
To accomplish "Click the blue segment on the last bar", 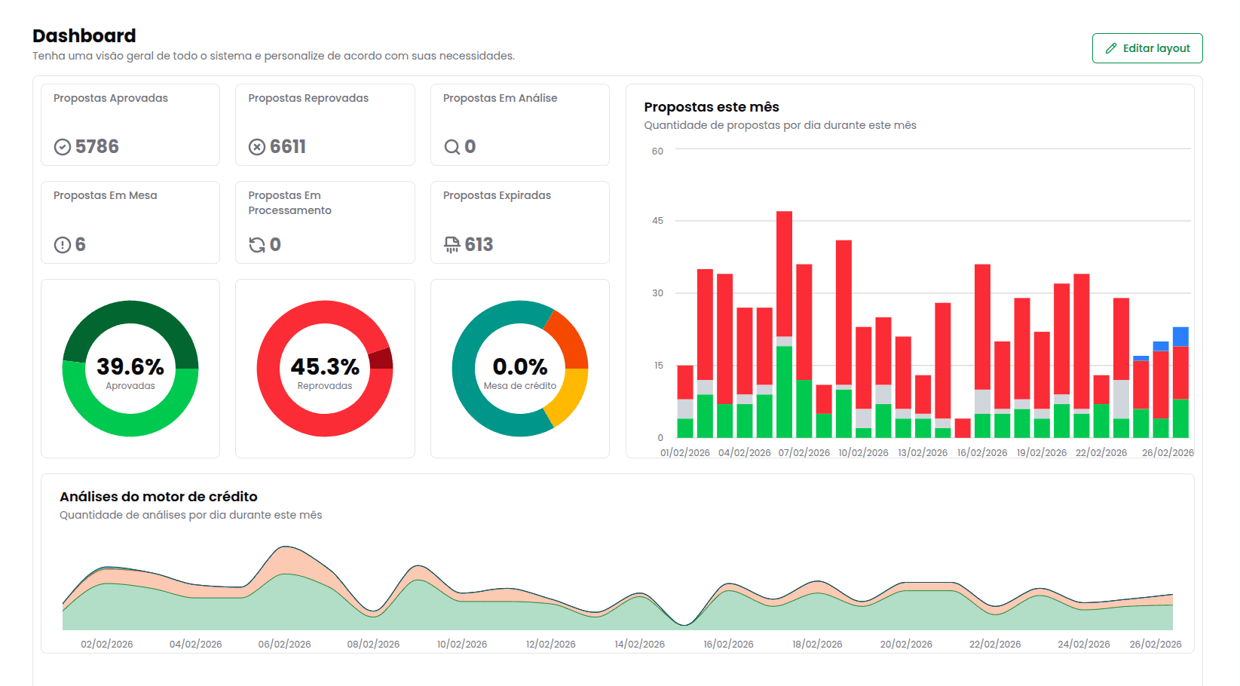I will click(1180, 336).
